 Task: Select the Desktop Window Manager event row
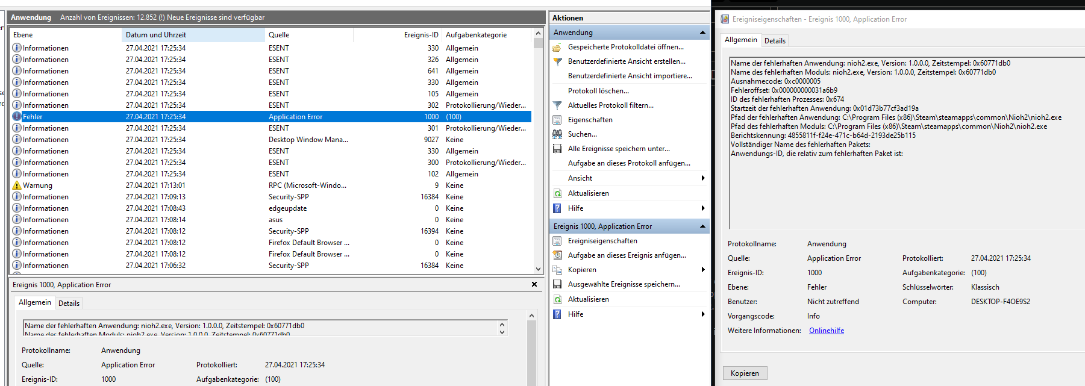271,140
